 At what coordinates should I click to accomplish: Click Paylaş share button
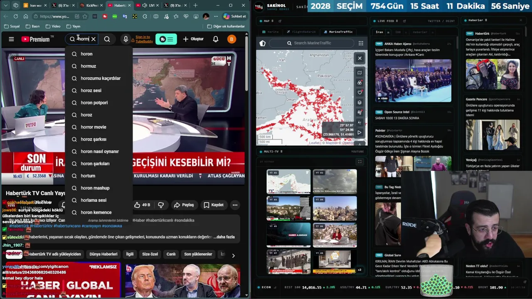184,205
